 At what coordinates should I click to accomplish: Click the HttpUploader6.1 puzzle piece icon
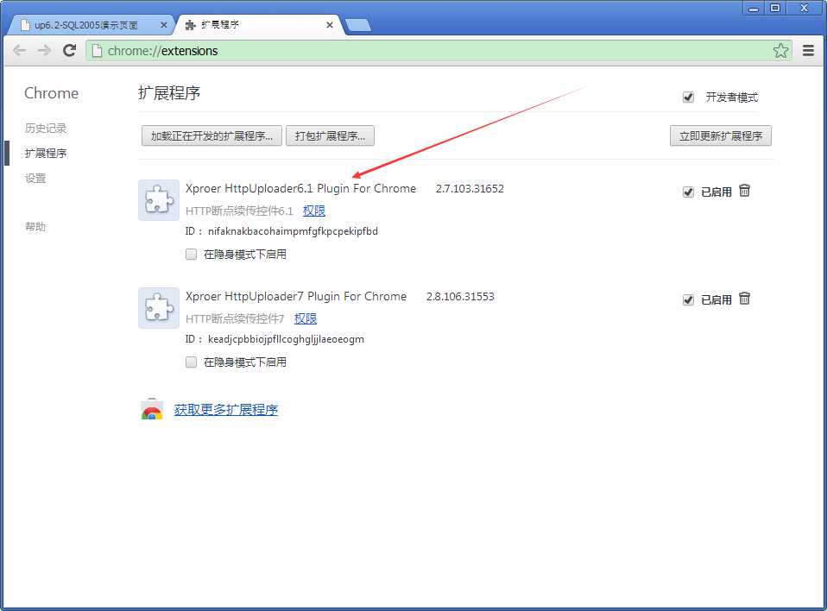[159, 200]
